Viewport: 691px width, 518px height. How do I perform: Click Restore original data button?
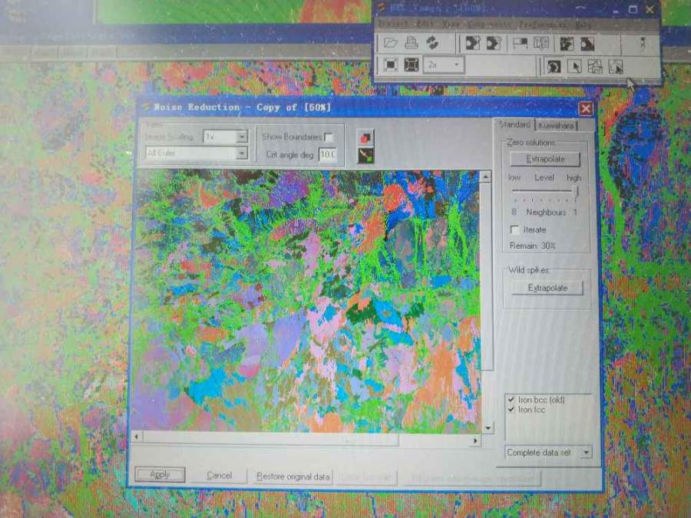[293, 477]
